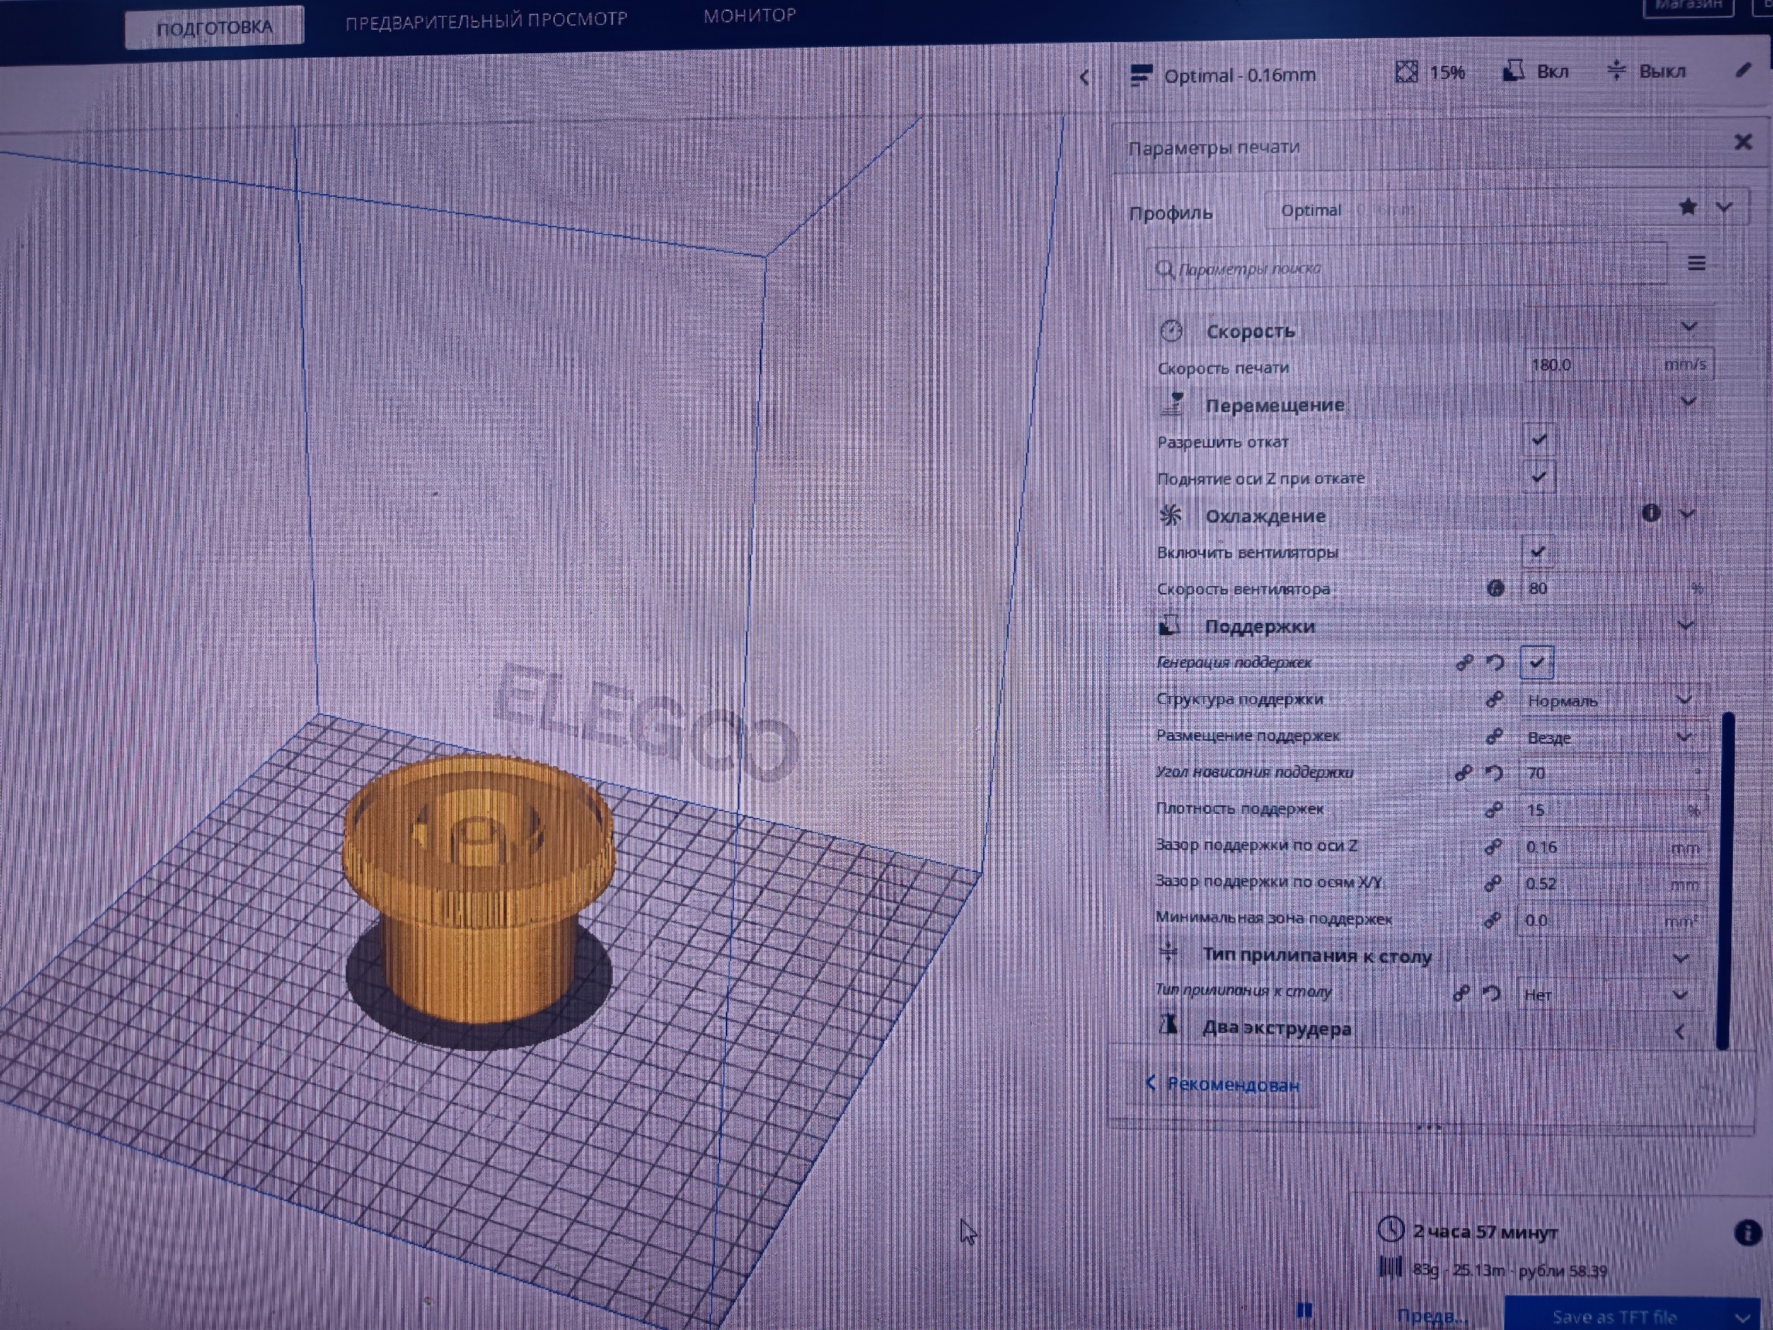Screen dimensions: 1773x1330
Task: Click info icon in Охлаждение header
Action: pos(1650,513)
